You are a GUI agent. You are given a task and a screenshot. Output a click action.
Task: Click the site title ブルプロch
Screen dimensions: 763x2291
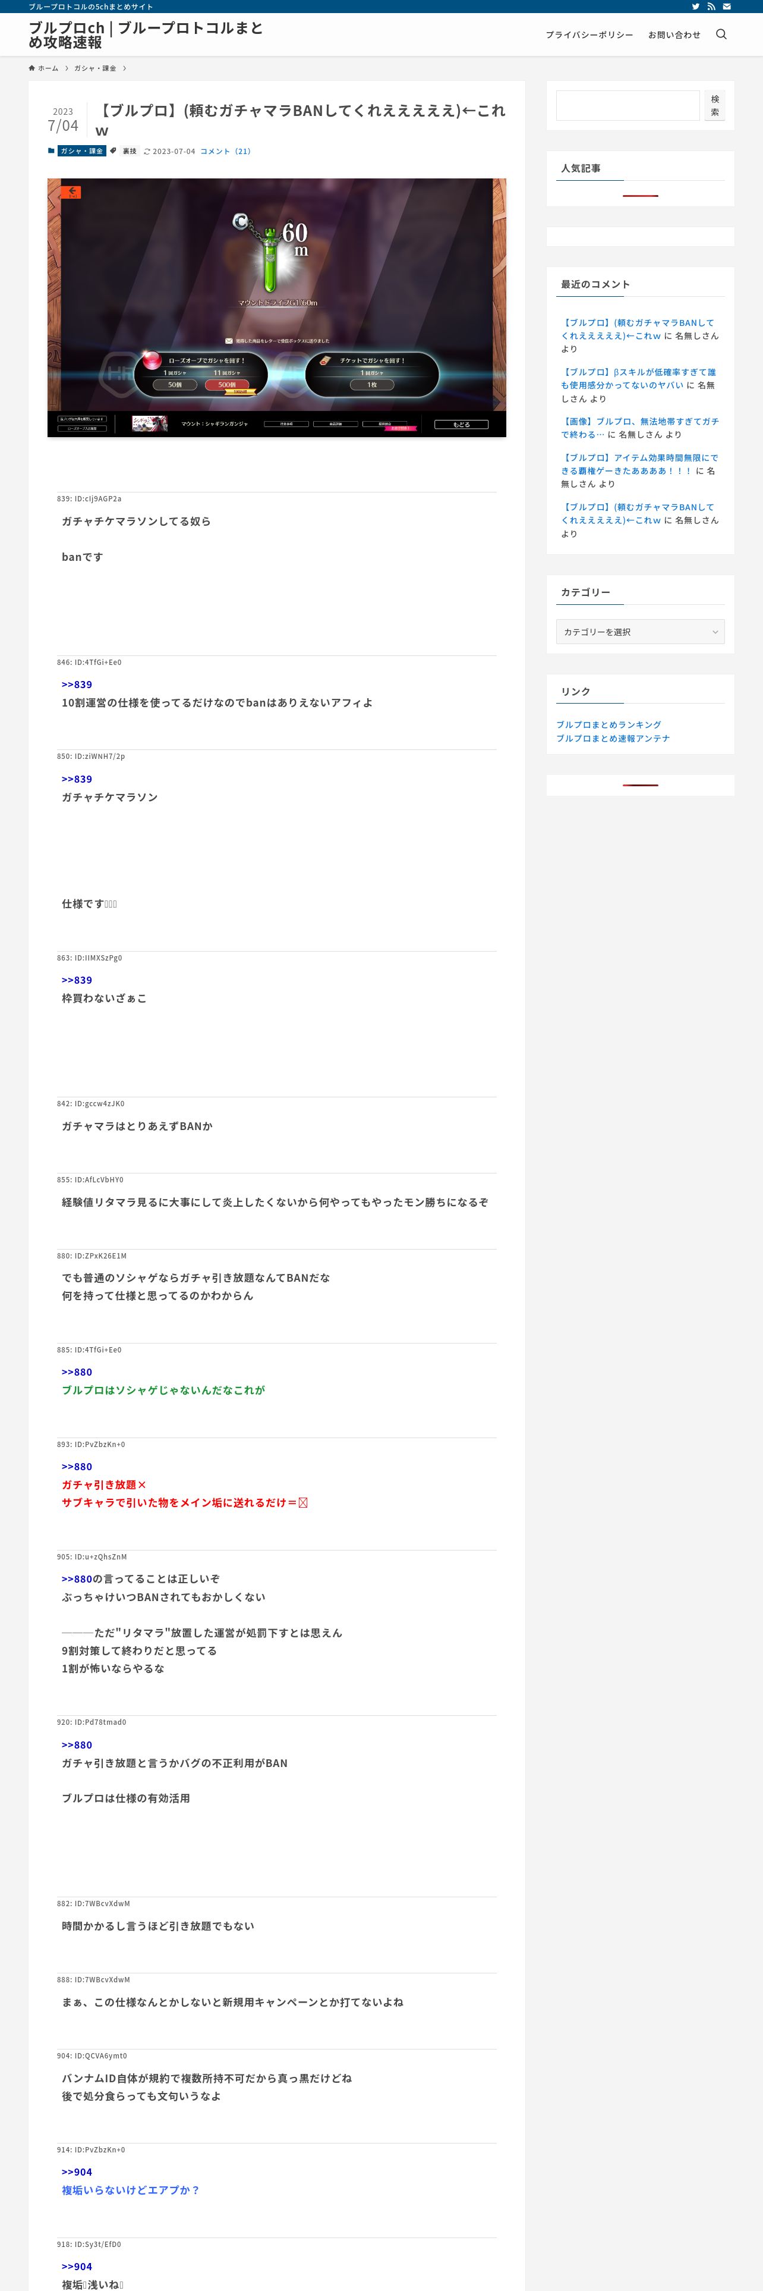(x=146, y=34)
